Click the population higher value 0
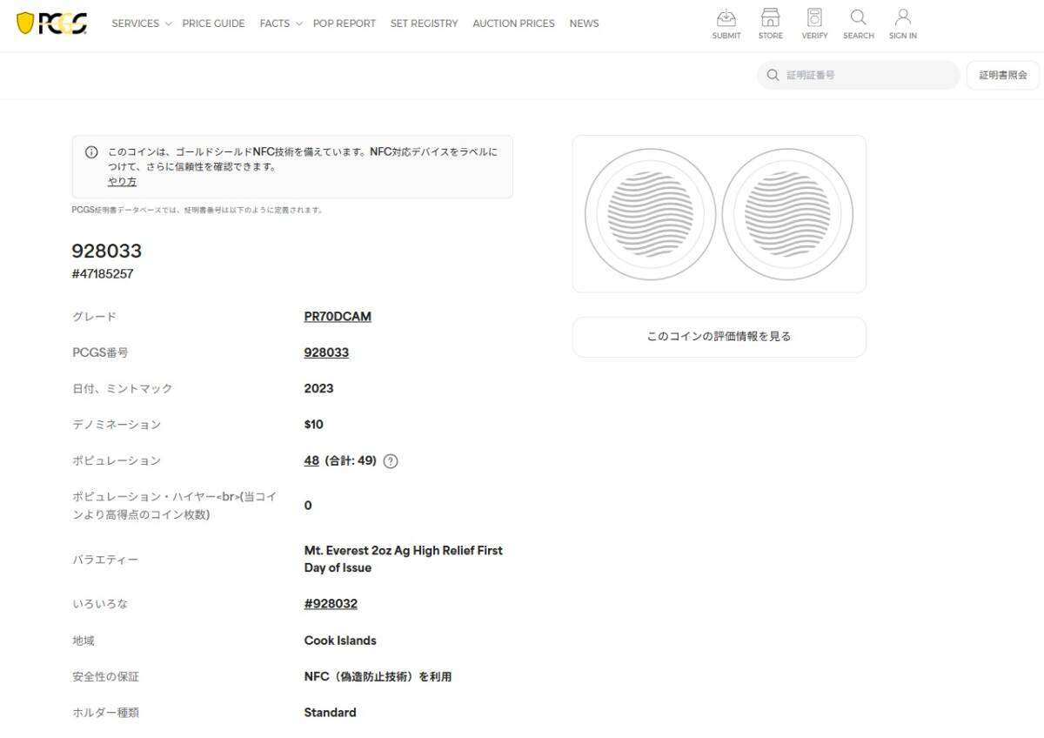 (x=308, y=506)
